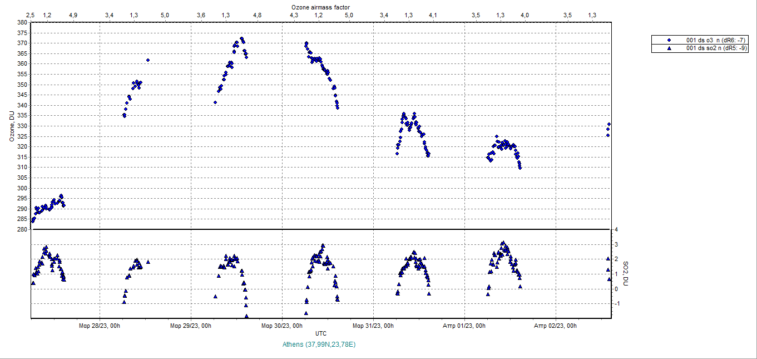This screenshot has width=757, height=359.
Task: Click the 380 tick on the ozone axis
Action: [x=22, y=23]
